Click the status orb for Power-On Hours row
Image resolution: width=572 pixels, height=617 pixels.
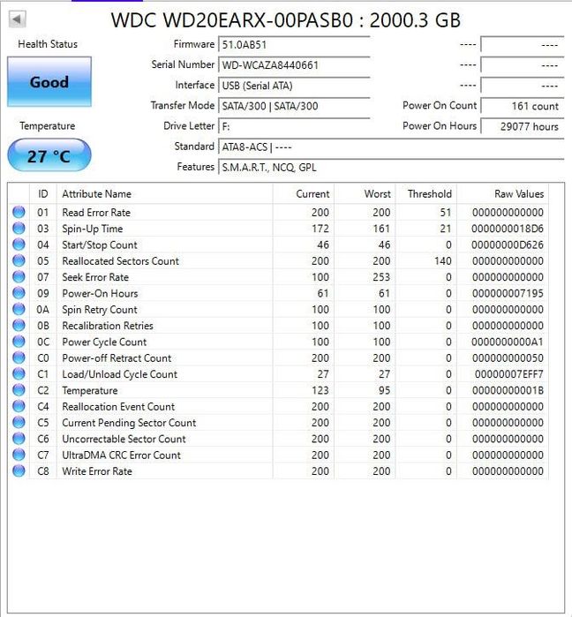(19, 293)
